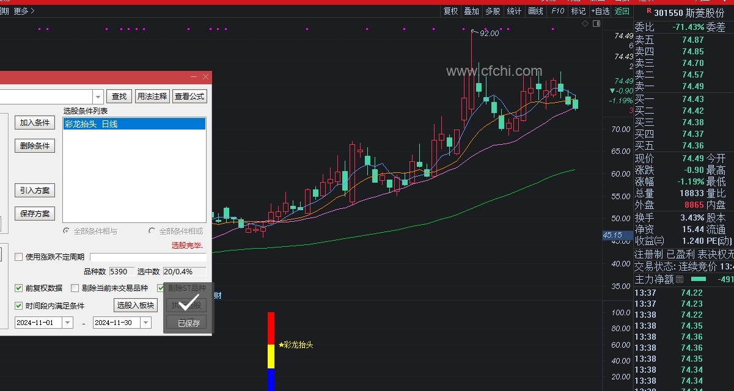Image resolution: width=734 pixels, height=391 pixels.
Task: Click the 不定周期 period text field
Action: click(148, 257)
